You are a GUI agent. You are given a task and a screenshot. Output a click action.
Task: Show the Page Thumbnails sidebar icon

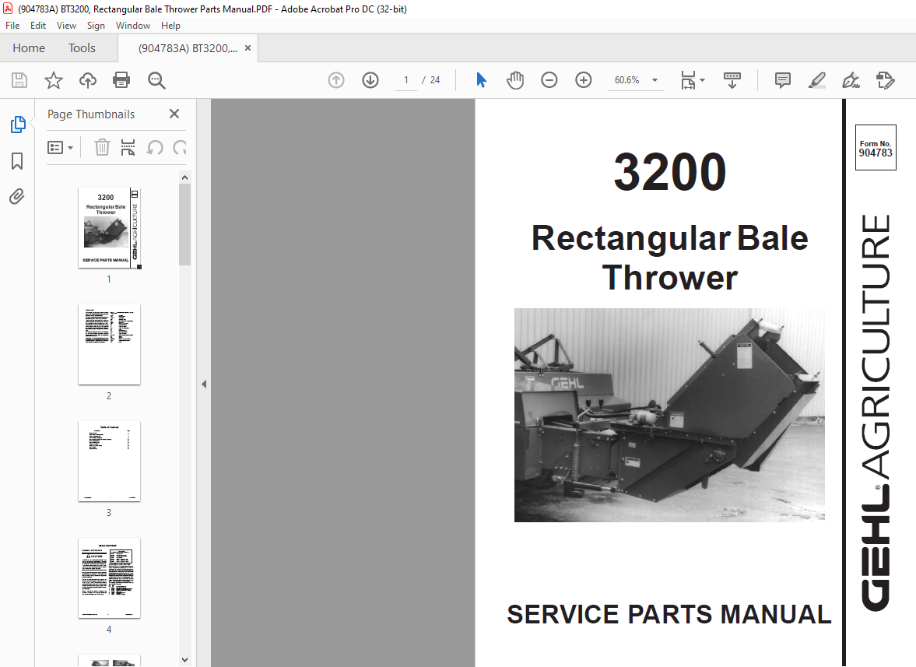point(18,125)
